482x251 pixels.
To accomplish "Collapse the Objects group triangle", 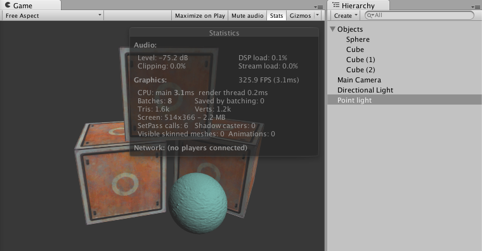I will [332, 29].
